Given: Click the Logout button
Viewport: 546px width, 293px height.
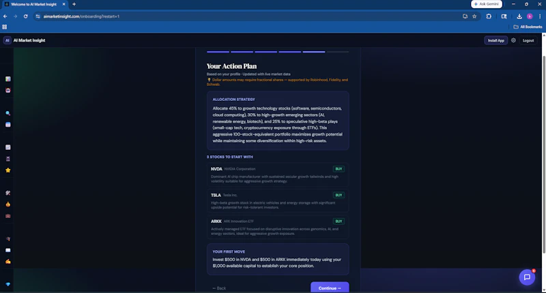Looking at the screenshot, I should click(528, 40).
